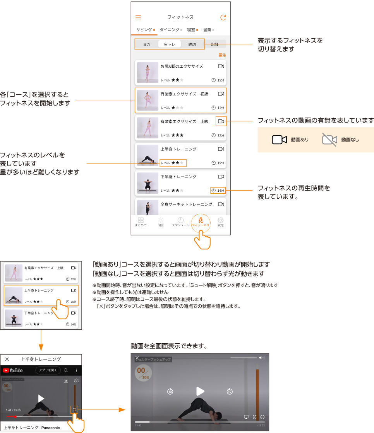Click the 上半身トレーニング | Panasonic video title

pos(31,428)
